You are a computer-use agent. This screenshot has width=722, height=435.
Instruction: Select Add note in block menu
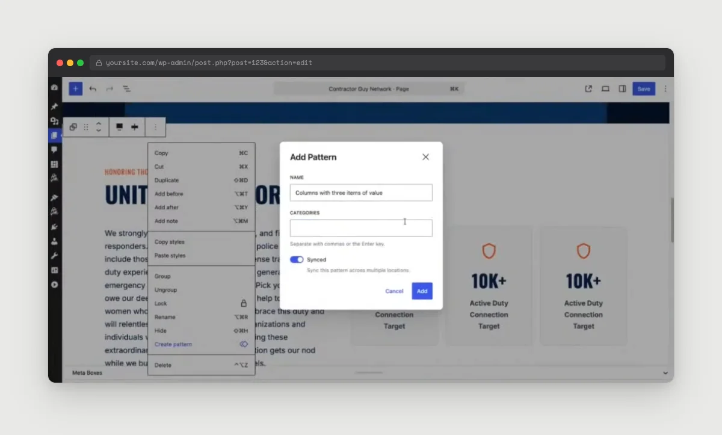tap(202, 221)
